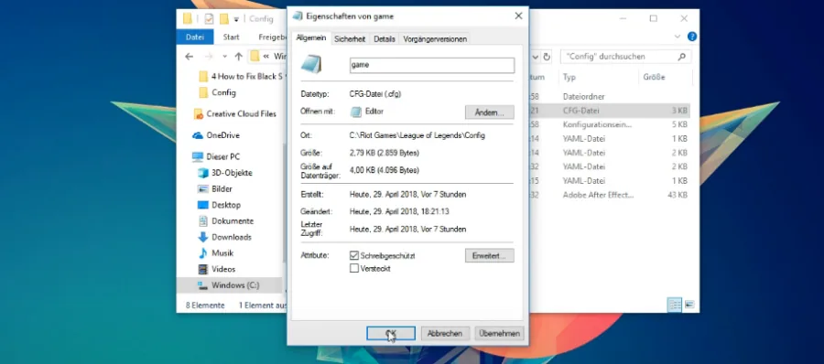Screen dimensions: 824x364
Task: Open the address bar history dropdown
Action: [536, 57]
